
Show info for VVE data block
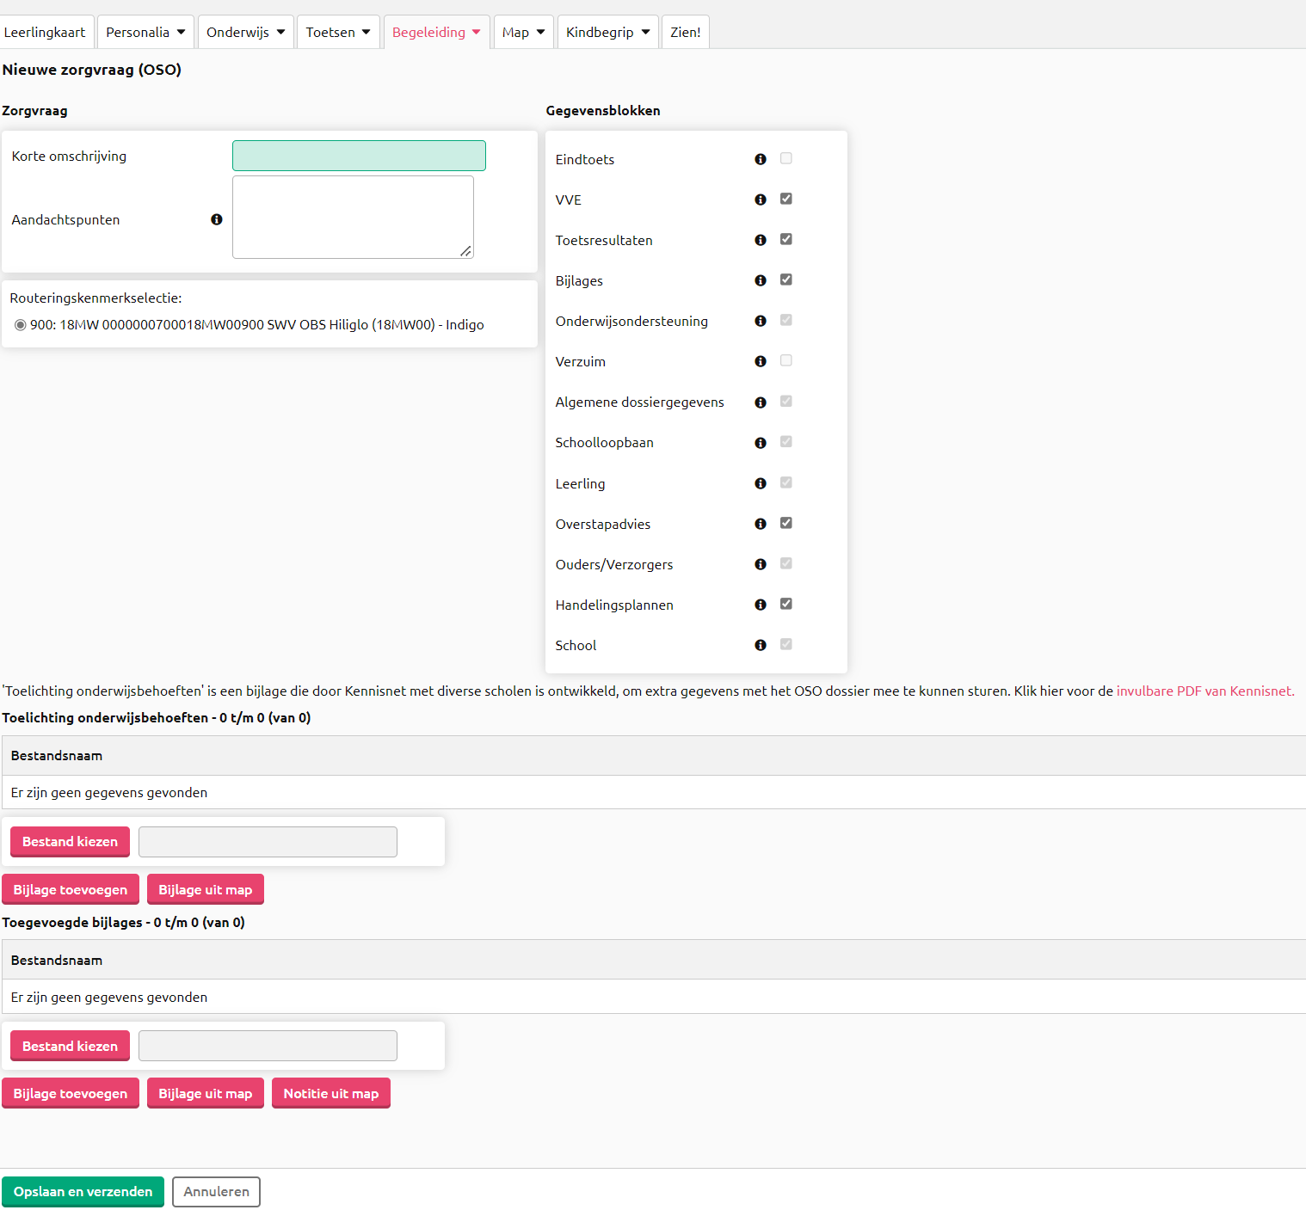click(761, 200)
